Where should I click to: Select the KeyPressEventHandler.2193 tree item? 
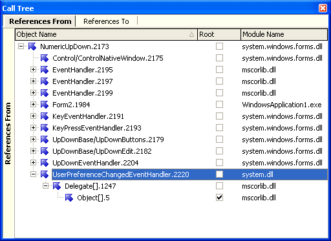coord(97,128)
